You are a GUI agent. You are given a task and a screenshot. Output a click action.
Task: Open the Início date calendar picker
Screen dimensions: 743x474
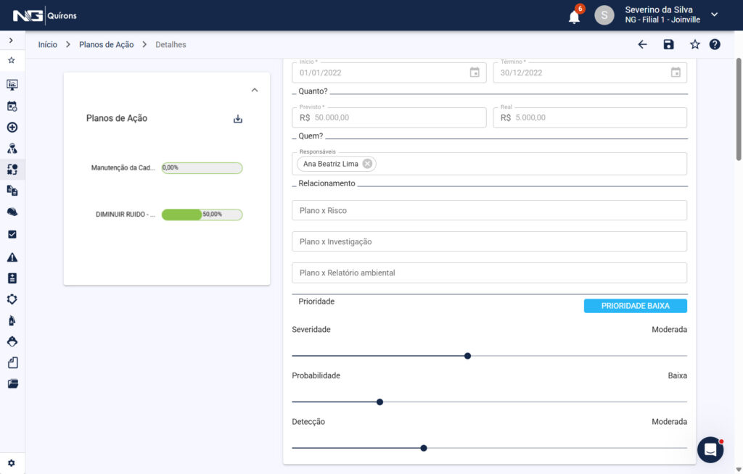click(x=475, y=72)
